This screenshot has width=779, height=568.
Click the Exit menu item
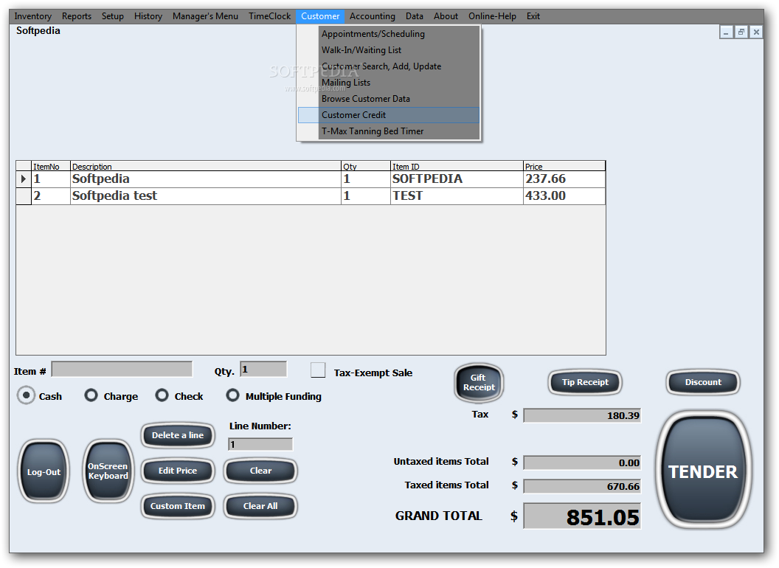tap(533, 16)
